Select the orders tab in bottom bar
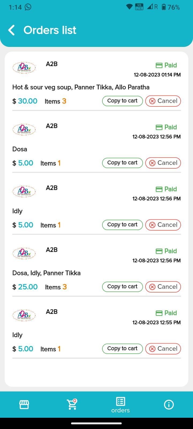This screenshot has height=429, width=193. tap(120, 405)
